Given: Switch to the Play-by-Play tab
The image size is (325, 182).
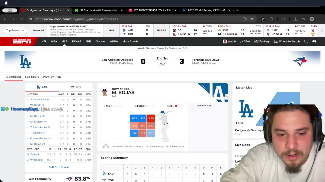Looking at the screenshot, I should [52, 77].
